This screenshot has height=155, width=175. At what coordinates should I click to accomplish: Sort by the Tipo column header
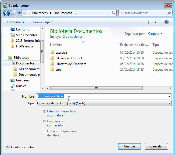156,45
